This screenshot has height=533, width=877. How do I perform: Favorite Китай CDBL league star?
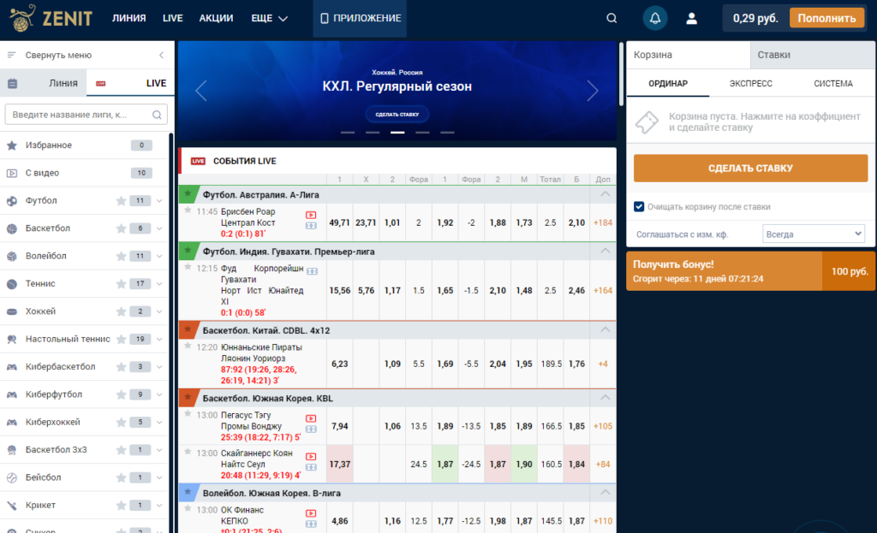click(188, 329)
